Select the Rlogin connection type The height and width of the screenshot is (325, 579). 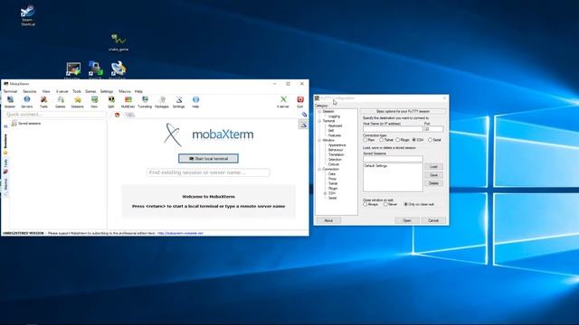tap(398, 140)
